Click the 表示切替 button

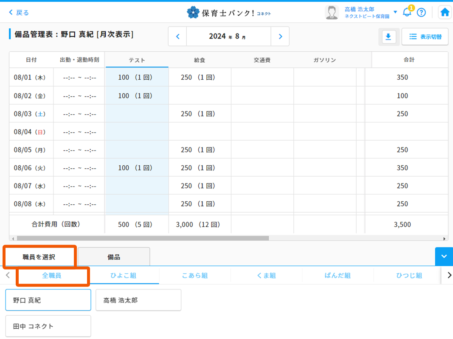coord(425,37)
